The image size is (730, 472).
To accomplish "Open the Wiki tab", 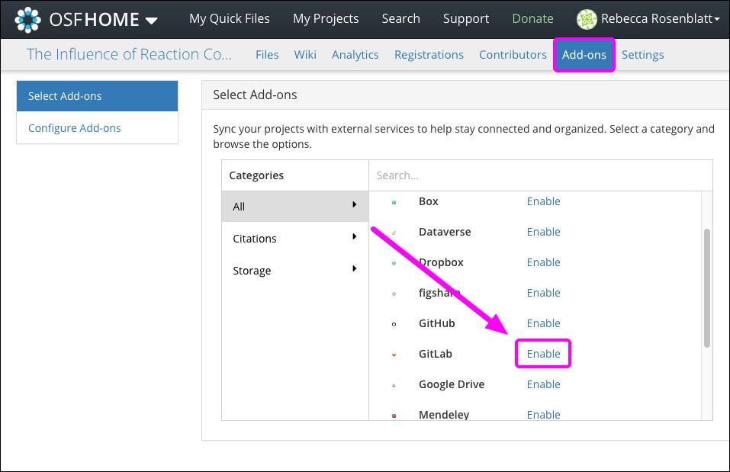I will (305, 54).
